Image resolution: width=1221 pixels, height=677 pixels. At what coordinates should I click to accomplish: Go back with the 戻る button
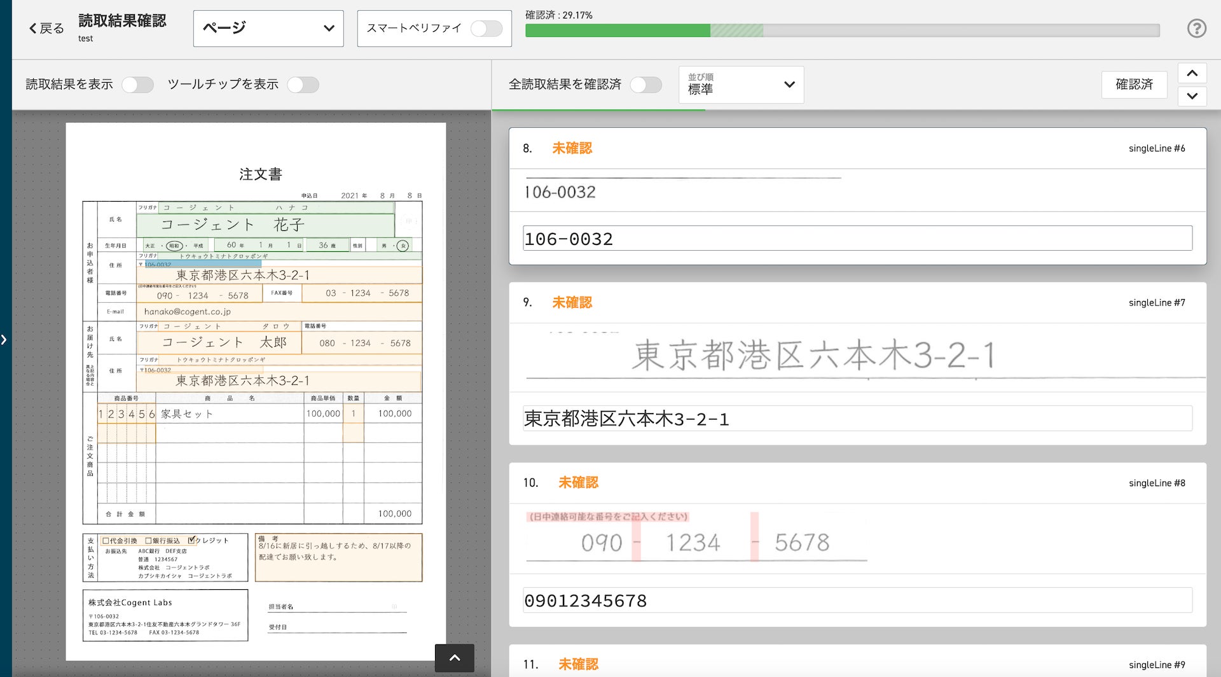point(46,28)
